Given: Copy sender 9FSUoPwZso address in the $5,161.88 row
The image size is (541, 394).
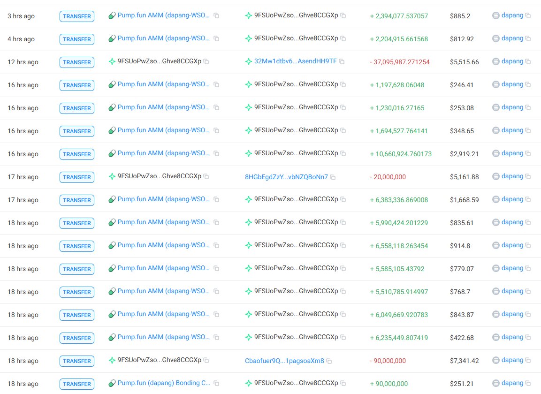Looking at the screenshot, I should coord(206,177).
